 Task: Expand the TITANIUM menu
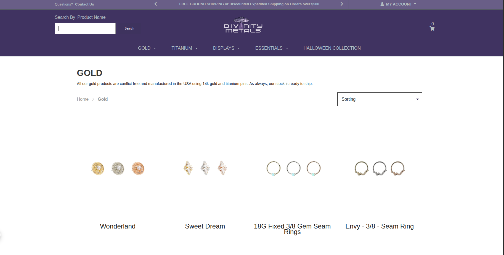[x=184, y=48]
